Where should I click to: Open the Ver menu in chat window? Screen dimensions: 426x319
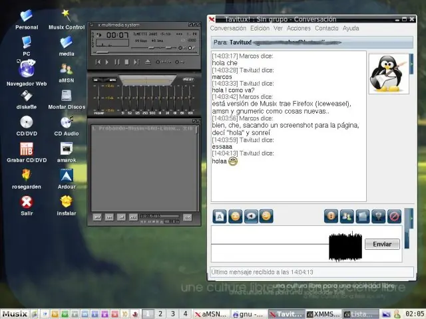(x=278, y=28)
